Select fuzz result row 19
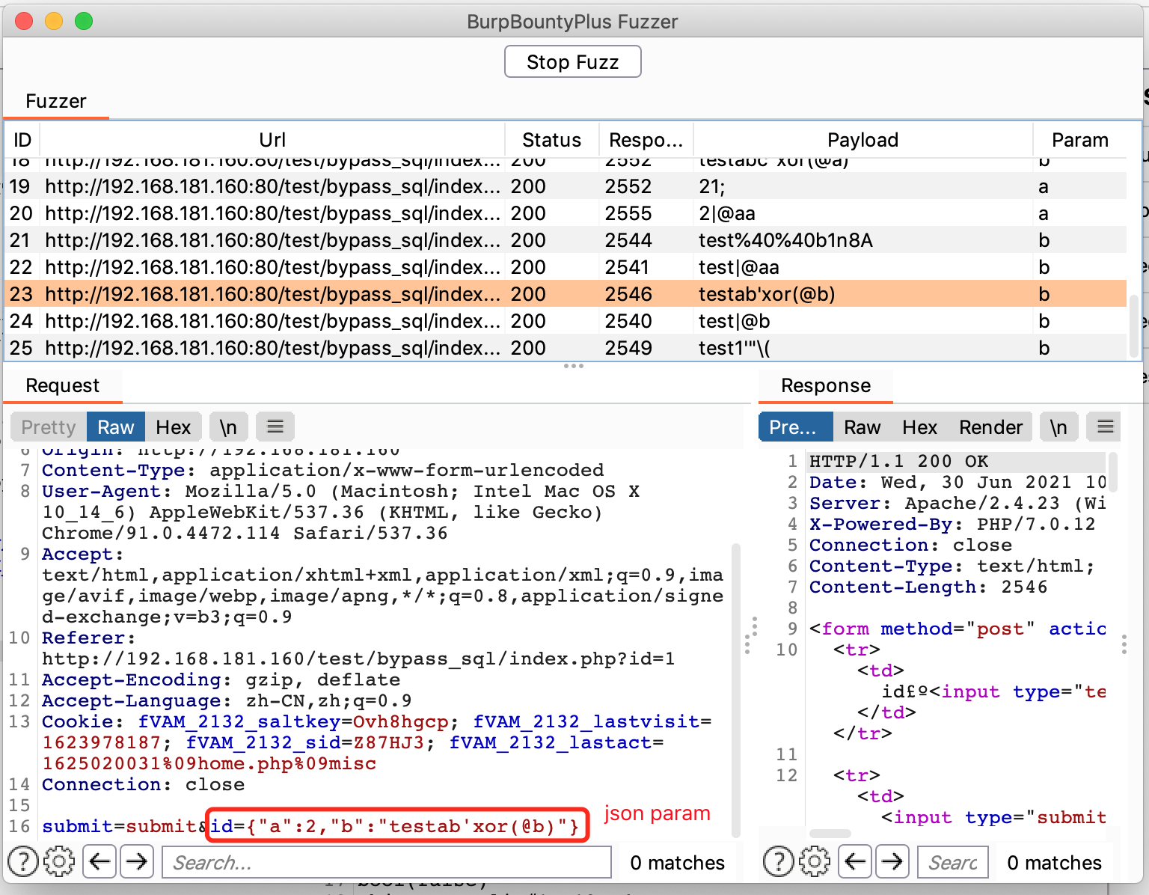 [566, 186]
